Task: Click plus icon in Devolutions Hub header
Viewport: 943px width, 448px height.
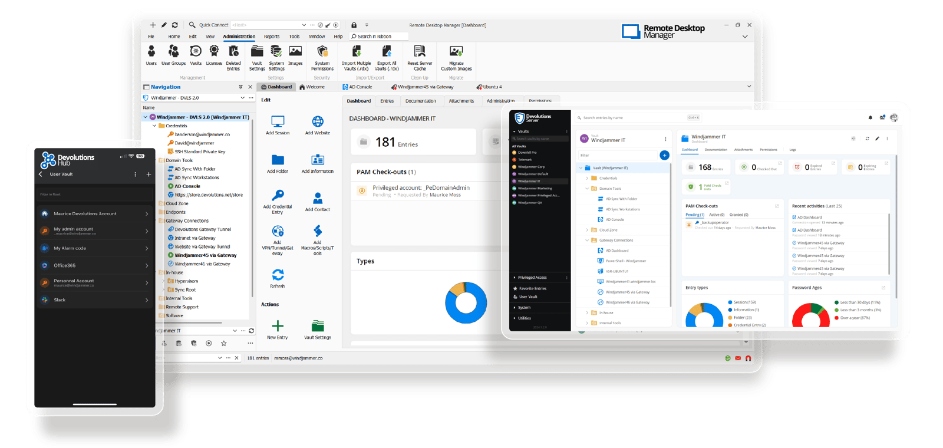Action: [149, 174]
